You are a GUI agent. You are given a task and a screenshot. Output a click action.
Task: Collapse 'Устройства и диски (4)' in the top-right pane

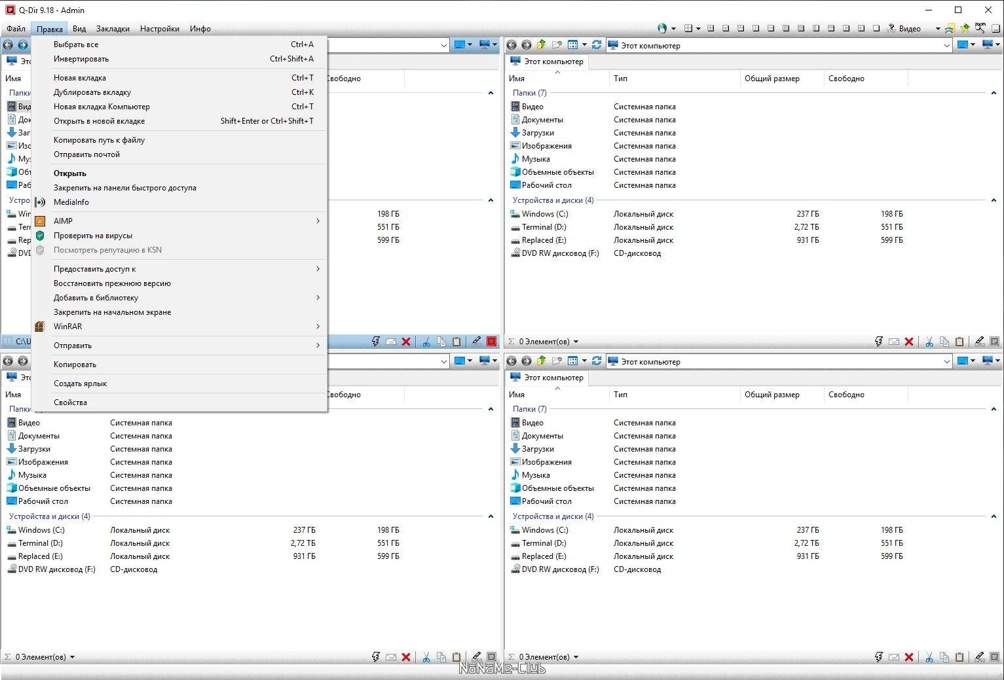[994, 200]
